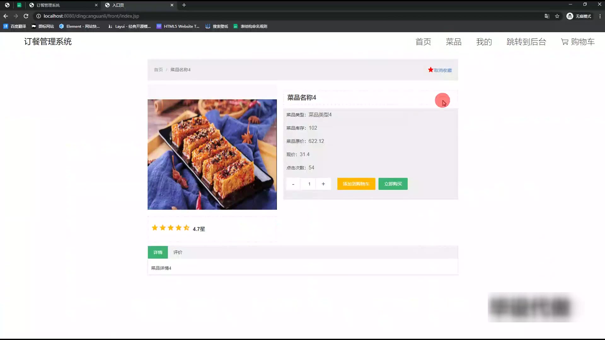Click the dish product image
Screen dimensions: 605x340
pos(212,154)
